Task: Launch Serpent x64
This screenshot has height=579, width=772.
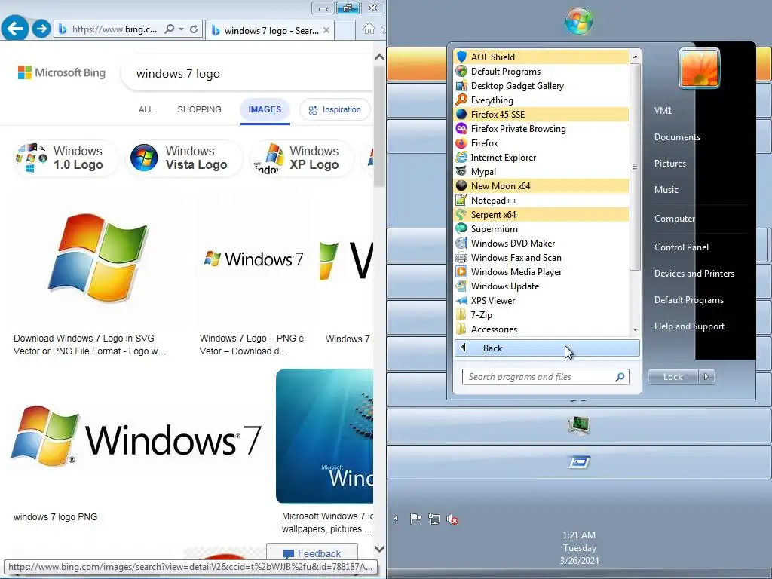Action: (x=541, y=214)
